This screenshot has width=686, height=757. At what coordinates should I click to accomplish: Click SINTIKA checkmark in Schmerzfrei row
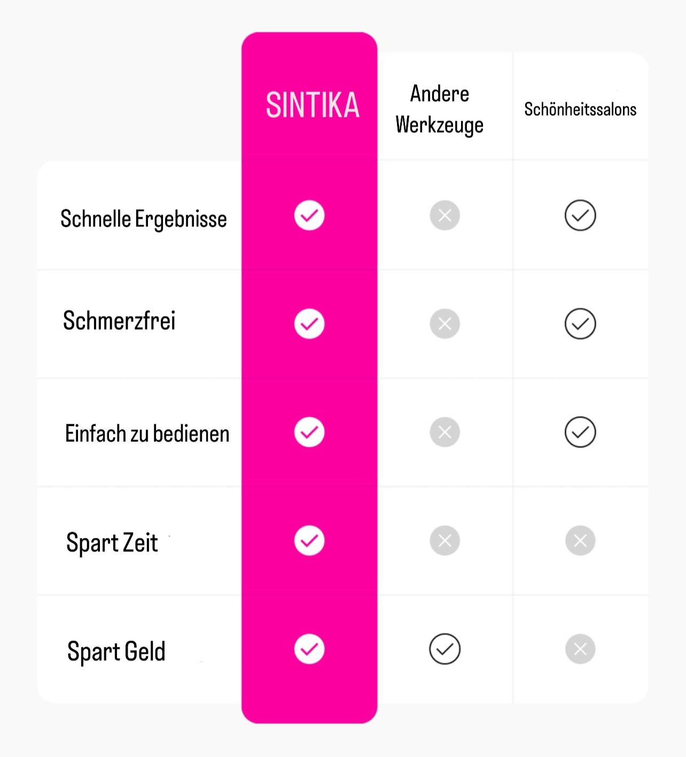pos(309,324)
